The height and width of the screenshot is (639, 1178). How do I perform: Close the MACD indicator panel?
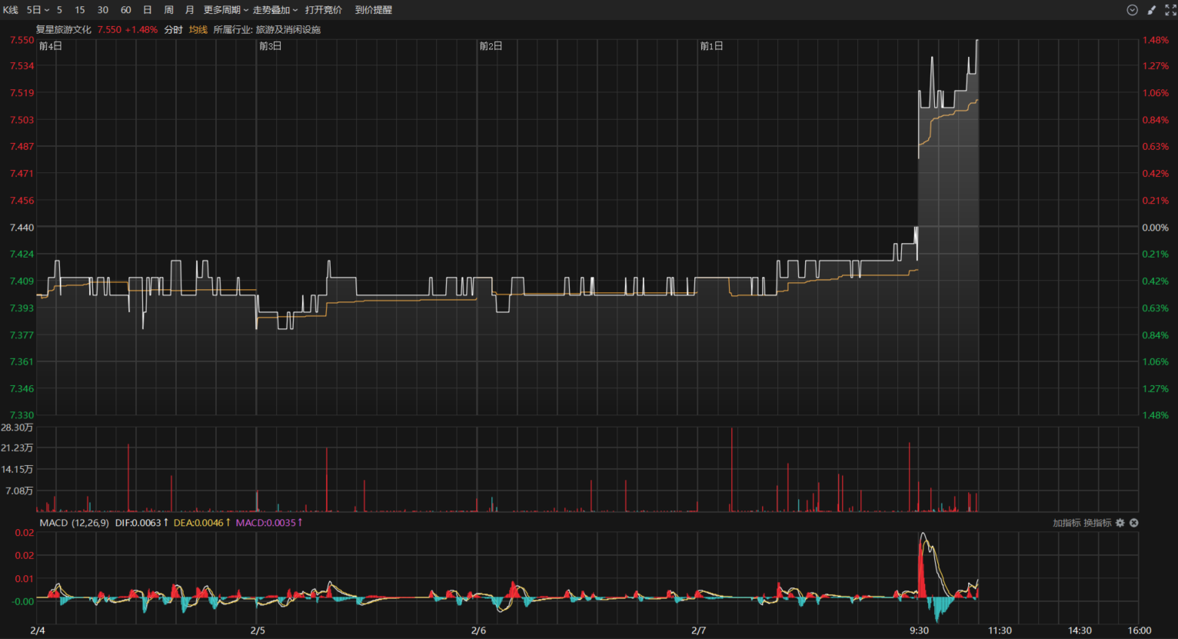pyautogui.click(x=1133, y=523)
